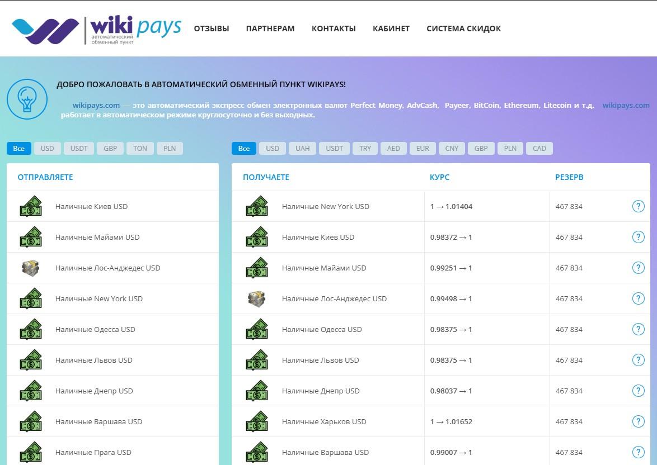Image resolution: width=657 pixels, height=465 pixels.
Task: Filter send currencies by USDT
Action: click(79, 148)
